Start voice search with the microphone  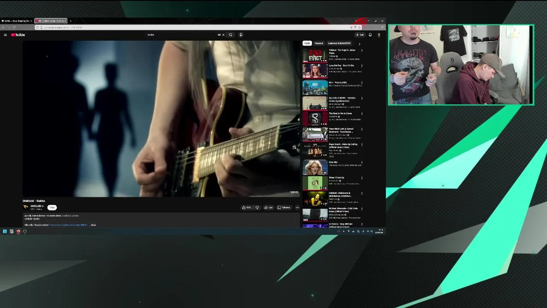pos(241,35)
